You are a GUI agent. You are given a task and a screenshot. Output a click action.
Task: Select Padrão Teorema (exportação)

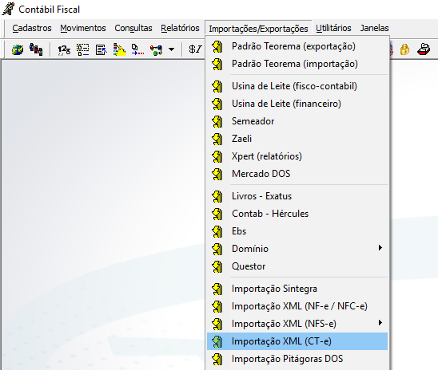(x=297, y=46)
